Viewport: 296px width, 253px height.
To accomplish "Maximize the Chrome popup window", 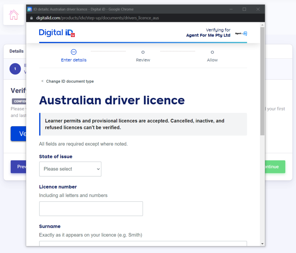I will [244, 9].
